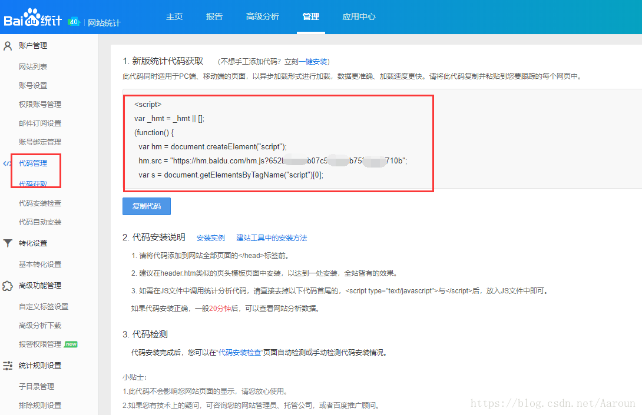Select 代码管理 section in sidebar
642x415 pixels.
coord(33,163)
